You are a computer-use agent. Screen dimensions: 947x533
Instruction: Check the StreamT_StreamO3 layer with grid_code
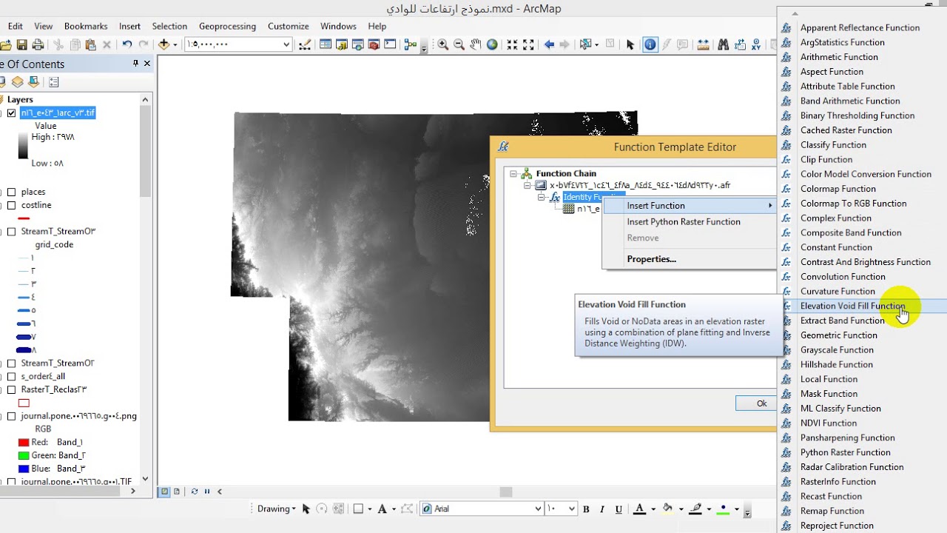tap(11, 232)
